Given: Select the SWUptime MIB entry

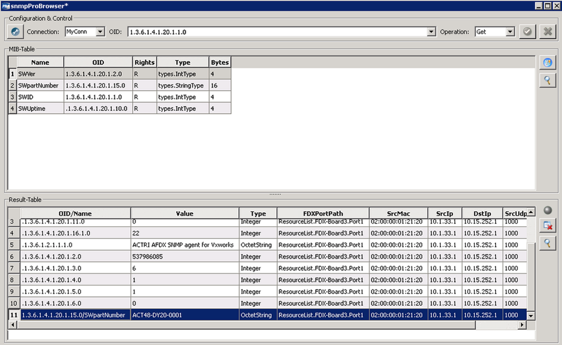Looking at the screenshot, I should (40, 108).
